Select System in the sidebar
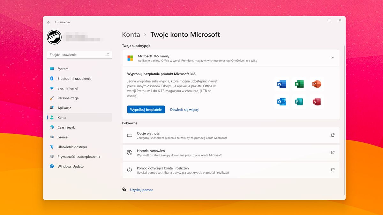 coord(63,68)
